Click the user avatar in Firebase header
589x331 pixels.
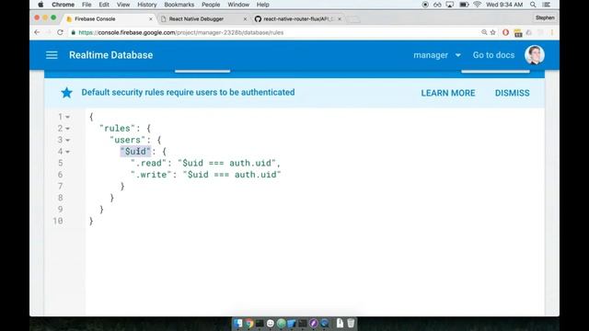(x=535, y=55)
